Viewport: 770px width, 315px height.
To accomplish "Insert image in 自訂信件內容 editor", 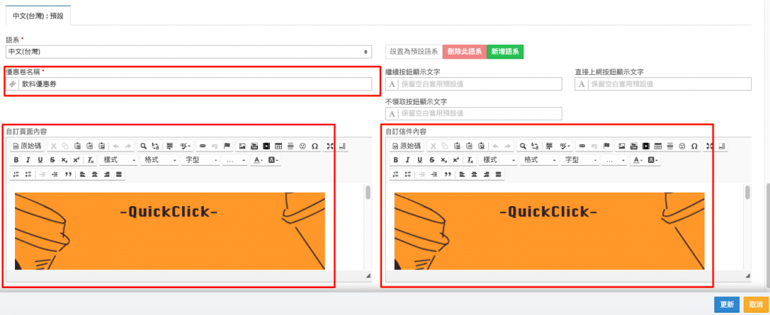I will pyautogui.click(x=622, y=145).
